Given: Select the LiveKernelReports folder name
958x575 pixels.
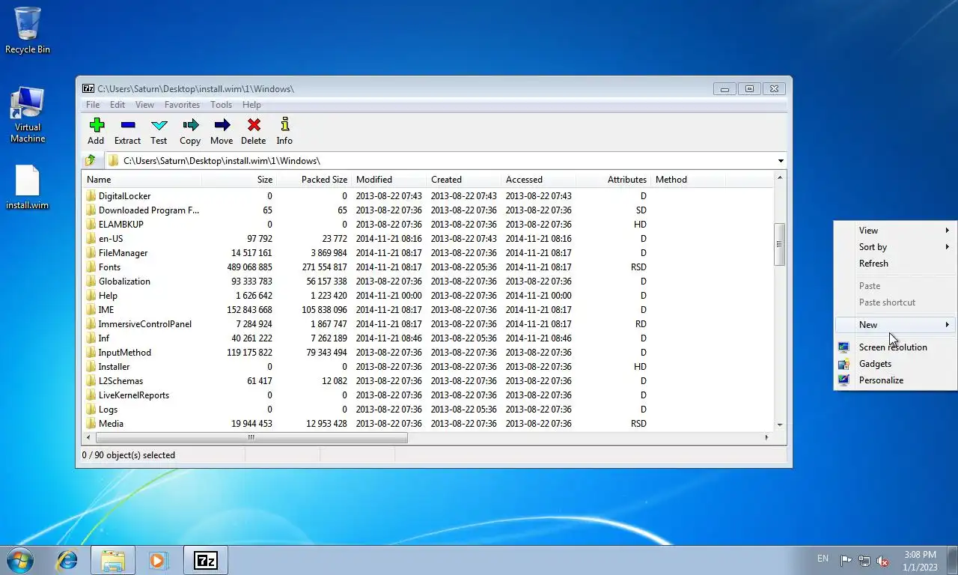Looking at the screenshot, I should coord(134,395).
